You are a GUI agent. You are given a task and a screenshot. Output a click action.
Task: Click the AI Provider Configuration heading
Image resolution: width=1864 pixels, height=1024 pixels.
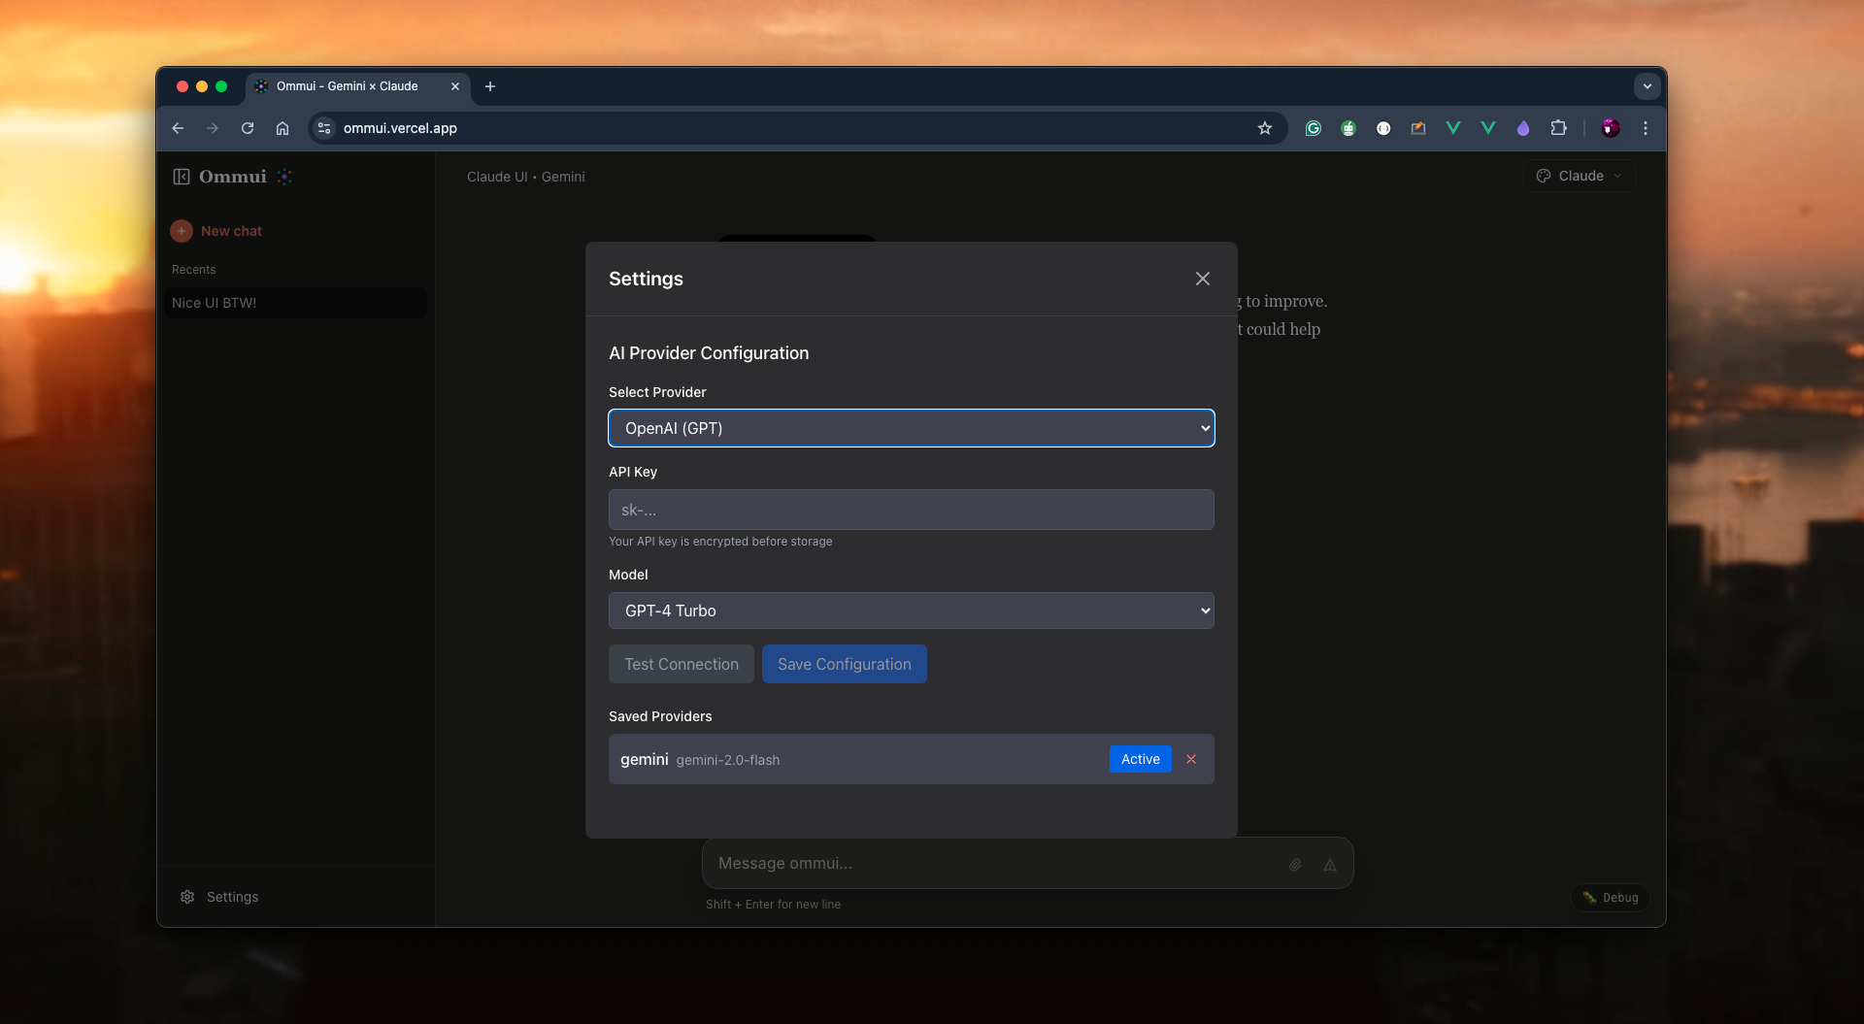pyautogui.click(x=708, y=353)
